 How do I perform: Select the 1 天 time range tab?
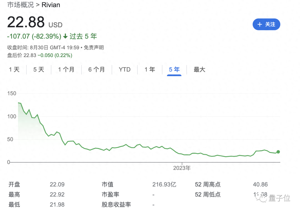click(x=14, y=69)
